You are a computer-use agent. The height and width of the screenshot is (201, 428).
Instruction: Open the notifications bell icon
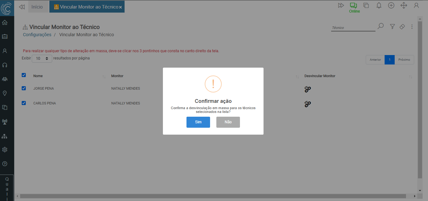click(379, 5)
